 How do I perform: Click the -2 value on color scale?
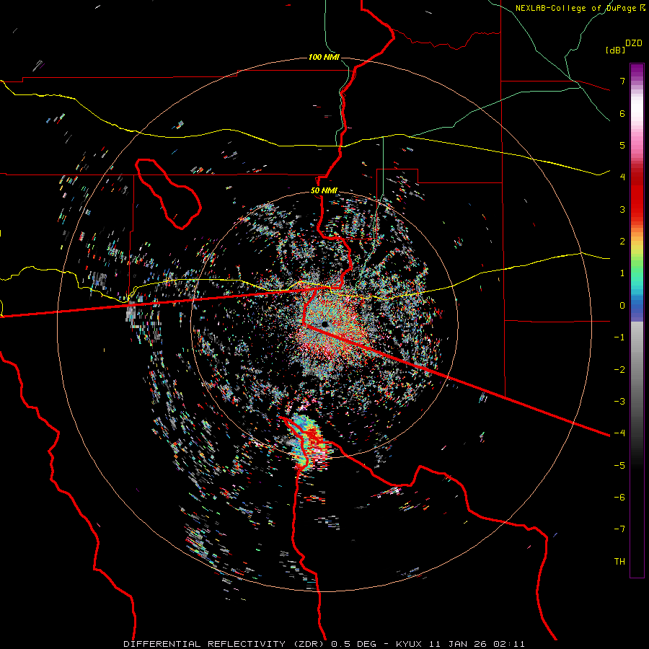pos(619,370)
